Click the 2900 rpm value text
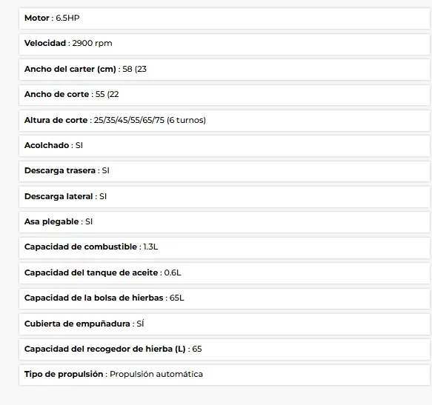Screen dimensions: 432x405 tap(93, 44)
